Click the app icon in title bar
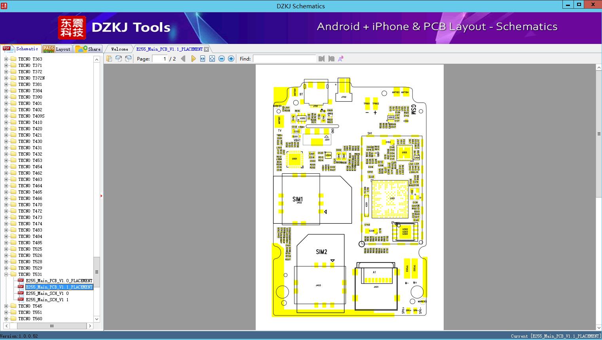This screenshot has width=602, height=340. coord(4,6)
